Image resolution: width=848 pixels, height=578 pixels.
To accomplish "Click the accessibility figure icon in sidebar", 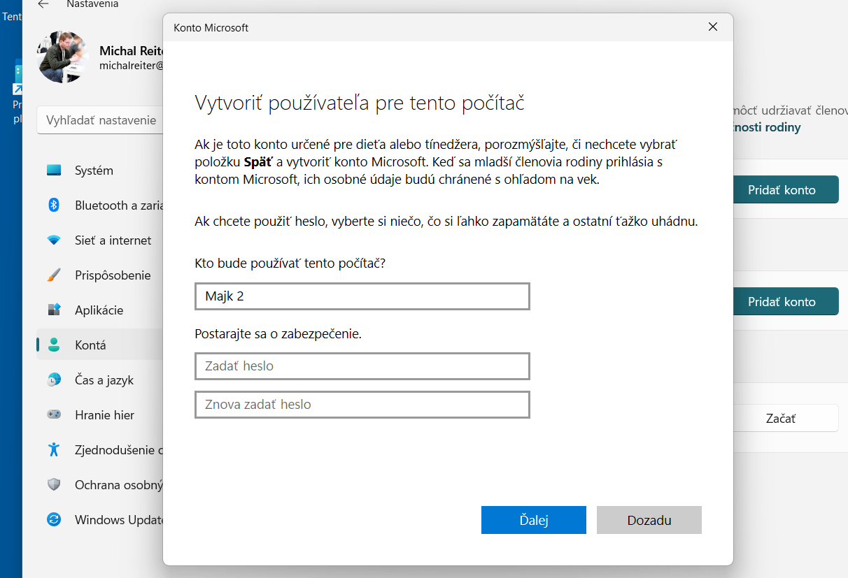I will pos(54,450).
